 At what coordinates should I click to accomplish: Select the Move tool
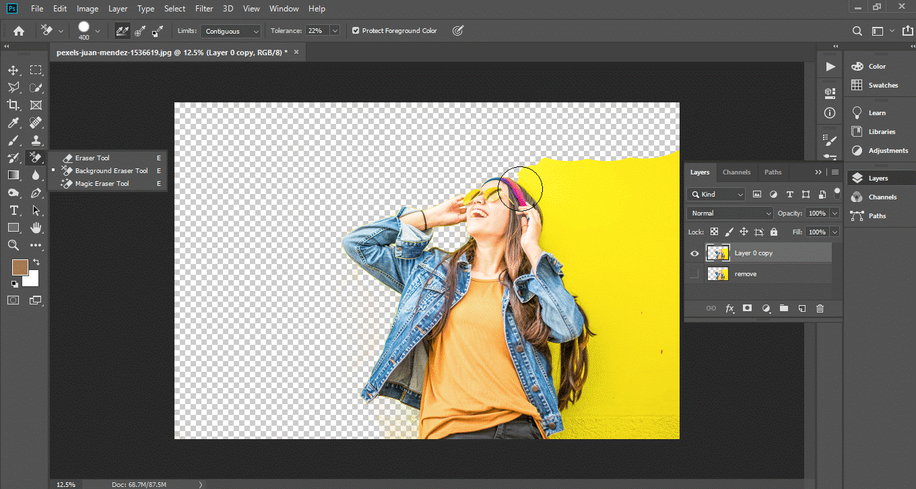tap(13, 70)
